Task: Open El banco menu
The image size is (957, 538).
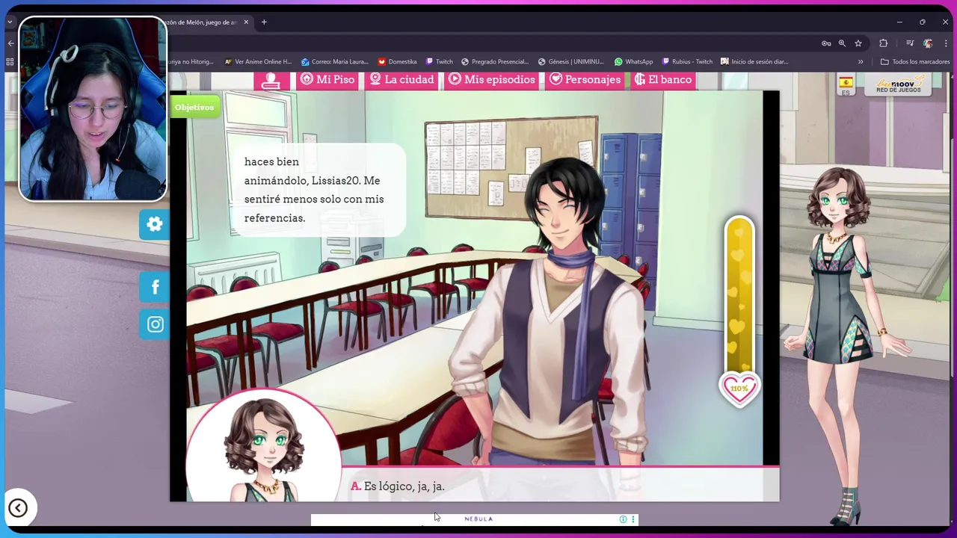Action: (663, 79)
